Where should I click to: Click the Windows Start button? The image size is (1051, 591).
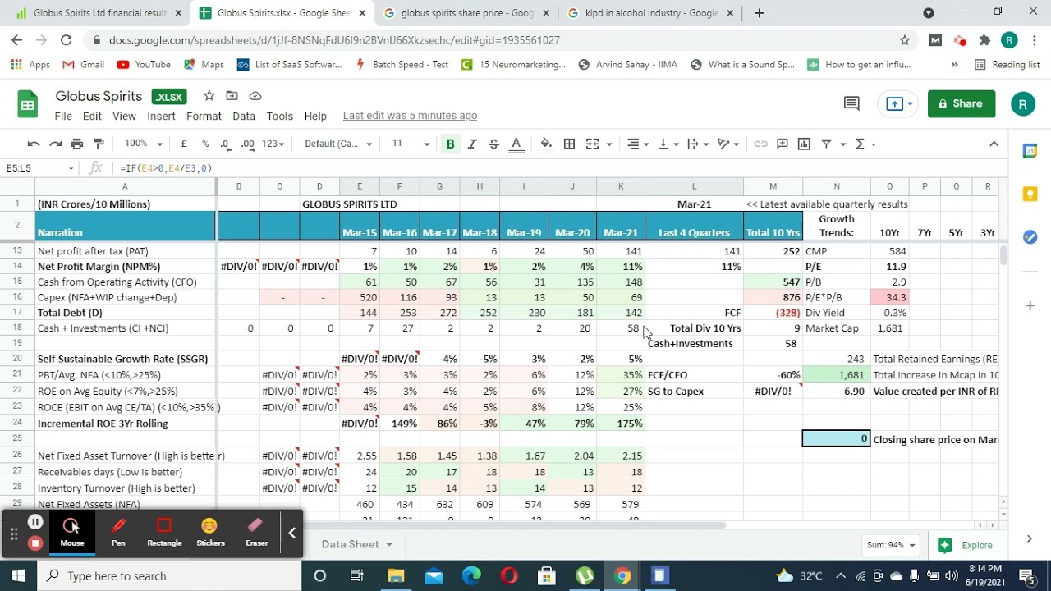click(18, 575)
